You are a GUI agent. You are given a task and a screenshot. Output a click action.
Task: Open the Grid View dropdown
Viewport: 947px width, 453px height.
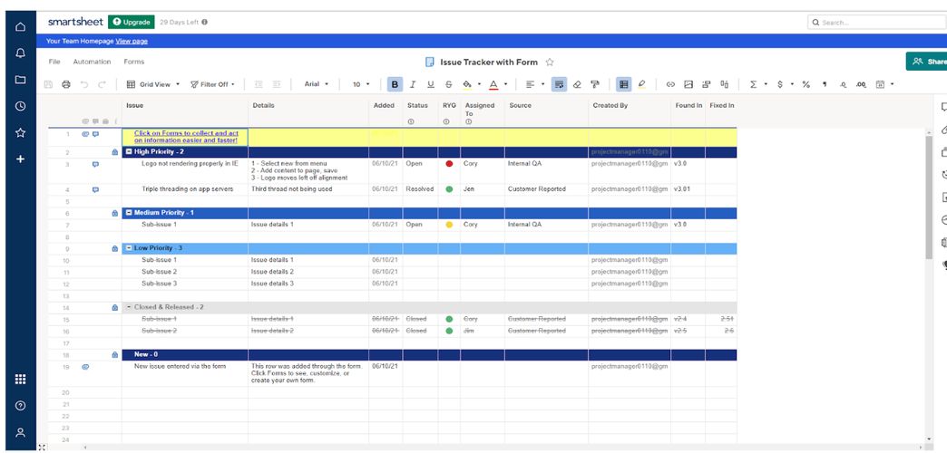153,84
